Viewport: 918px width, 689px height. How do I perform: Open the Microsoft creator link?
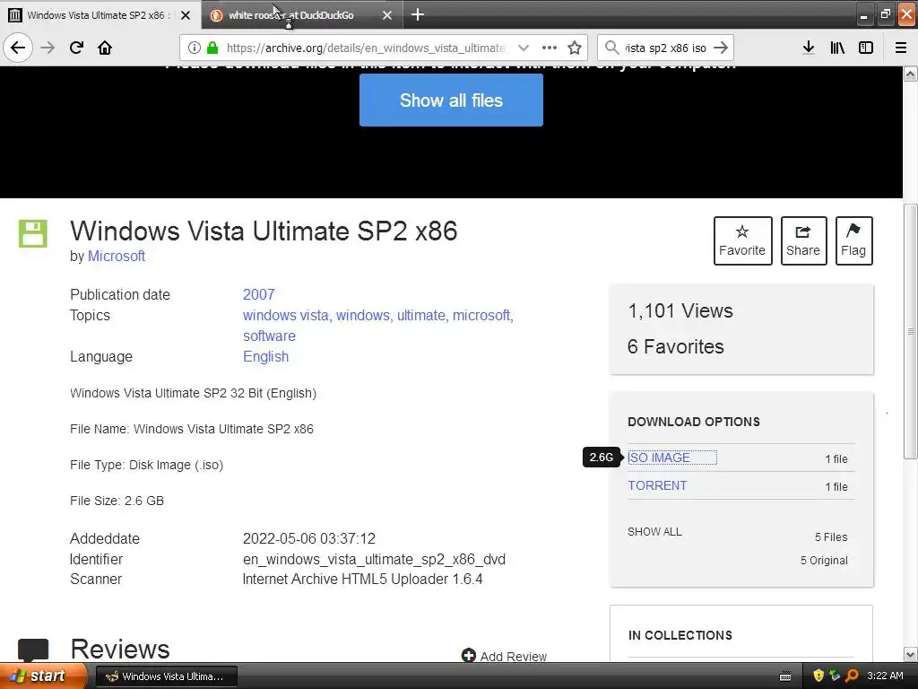[x=117, y=256]
